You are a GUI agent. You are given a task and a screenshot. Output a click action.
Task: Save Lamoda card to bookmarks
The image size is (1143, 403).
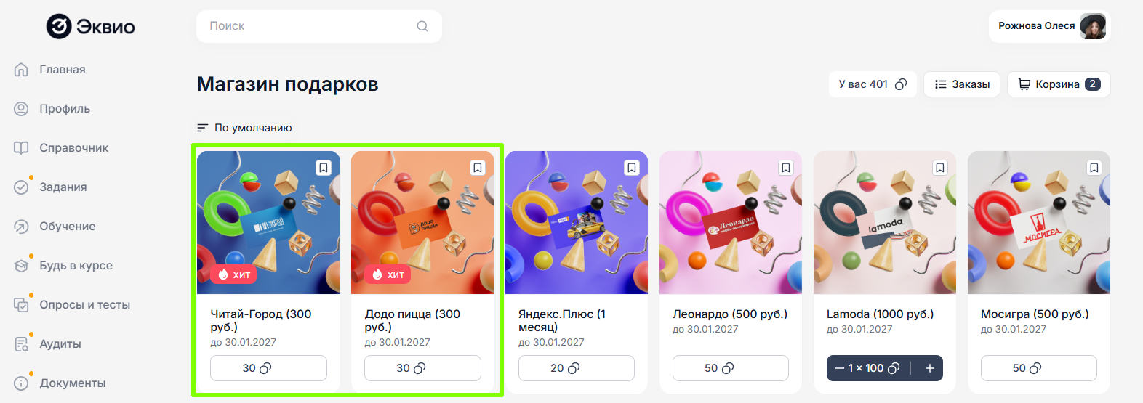click(940, 168)
